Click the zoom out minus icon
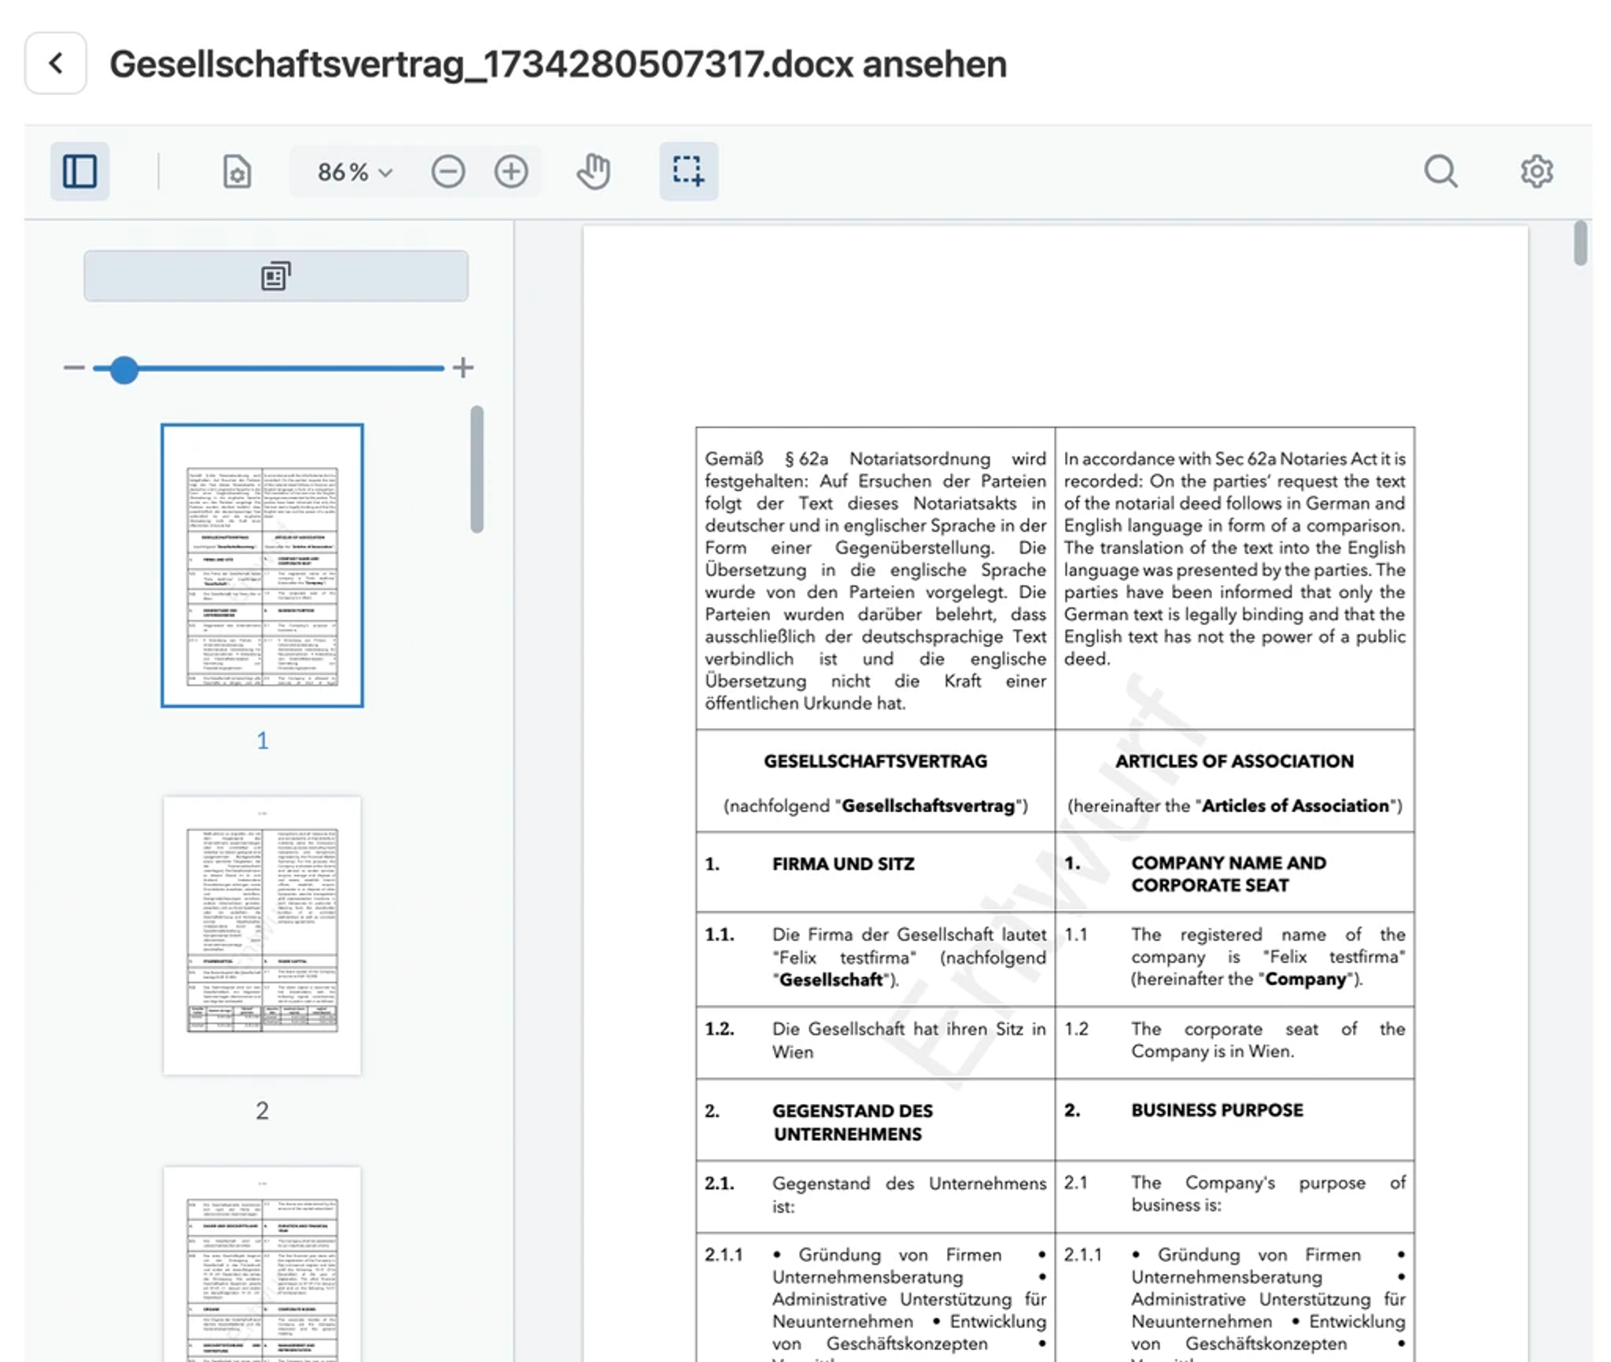1611x1362 pixels. 448,171
